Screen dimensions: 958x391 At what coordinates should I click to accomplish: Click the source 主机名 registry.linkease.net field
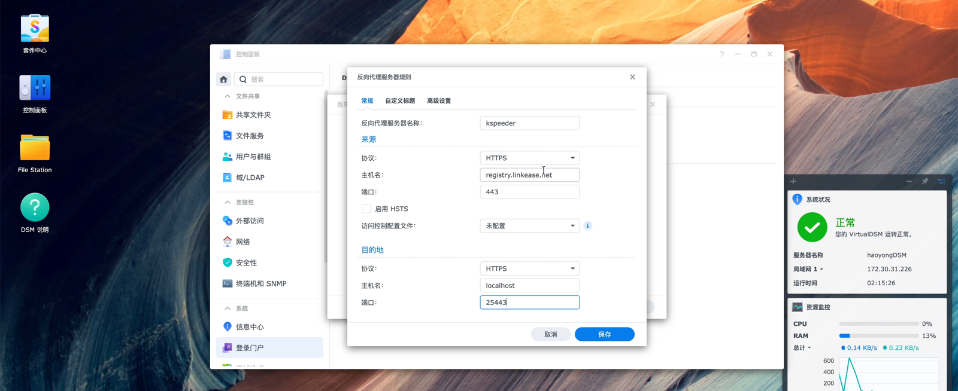pyautogui.click(x=530, y=175)
